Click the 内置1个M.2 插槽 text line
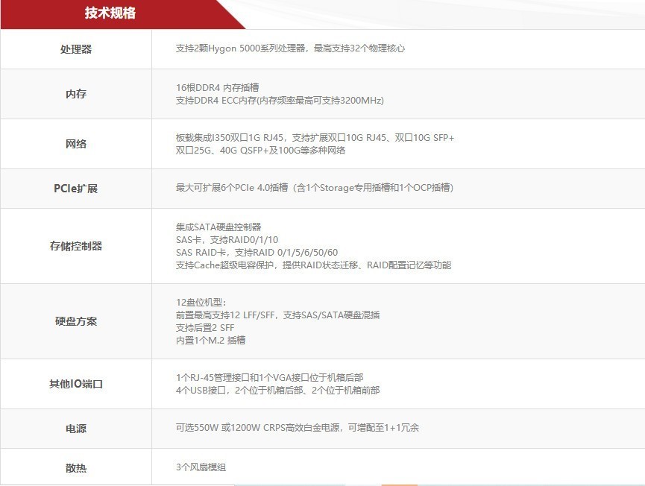This screenshot has height=486, width=645. pos(210,340)
